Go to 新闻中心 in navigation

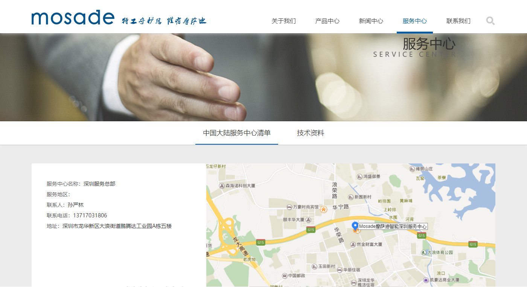[x=371, y=21]
